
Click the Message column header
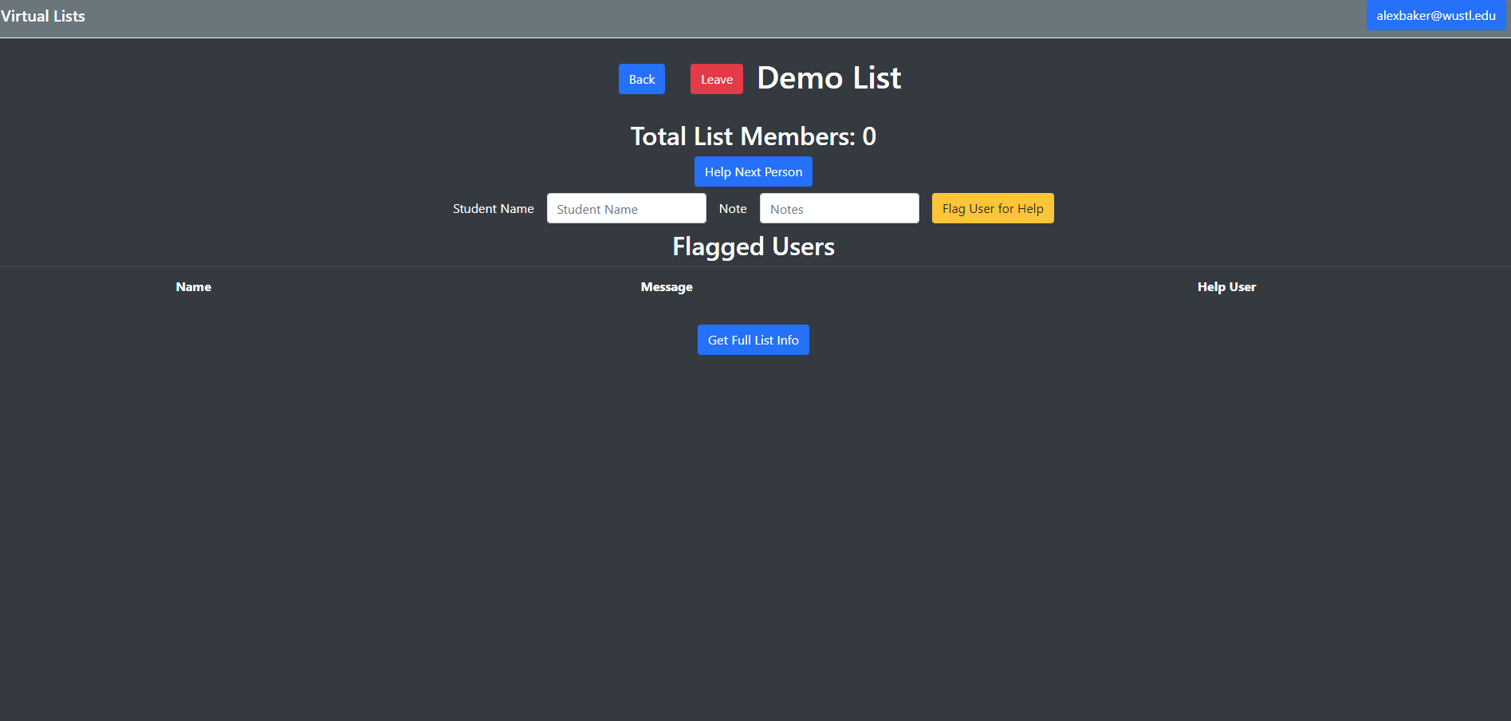(667, 286)
